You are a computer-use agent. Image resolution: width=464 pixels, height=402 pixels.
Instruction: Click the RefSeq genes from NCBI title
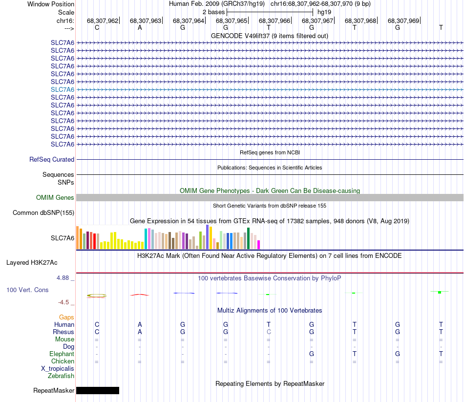pyautogui.click(x=270, y=152)
